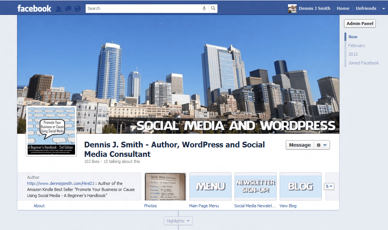Click the Facebook logo

point(34,8)
